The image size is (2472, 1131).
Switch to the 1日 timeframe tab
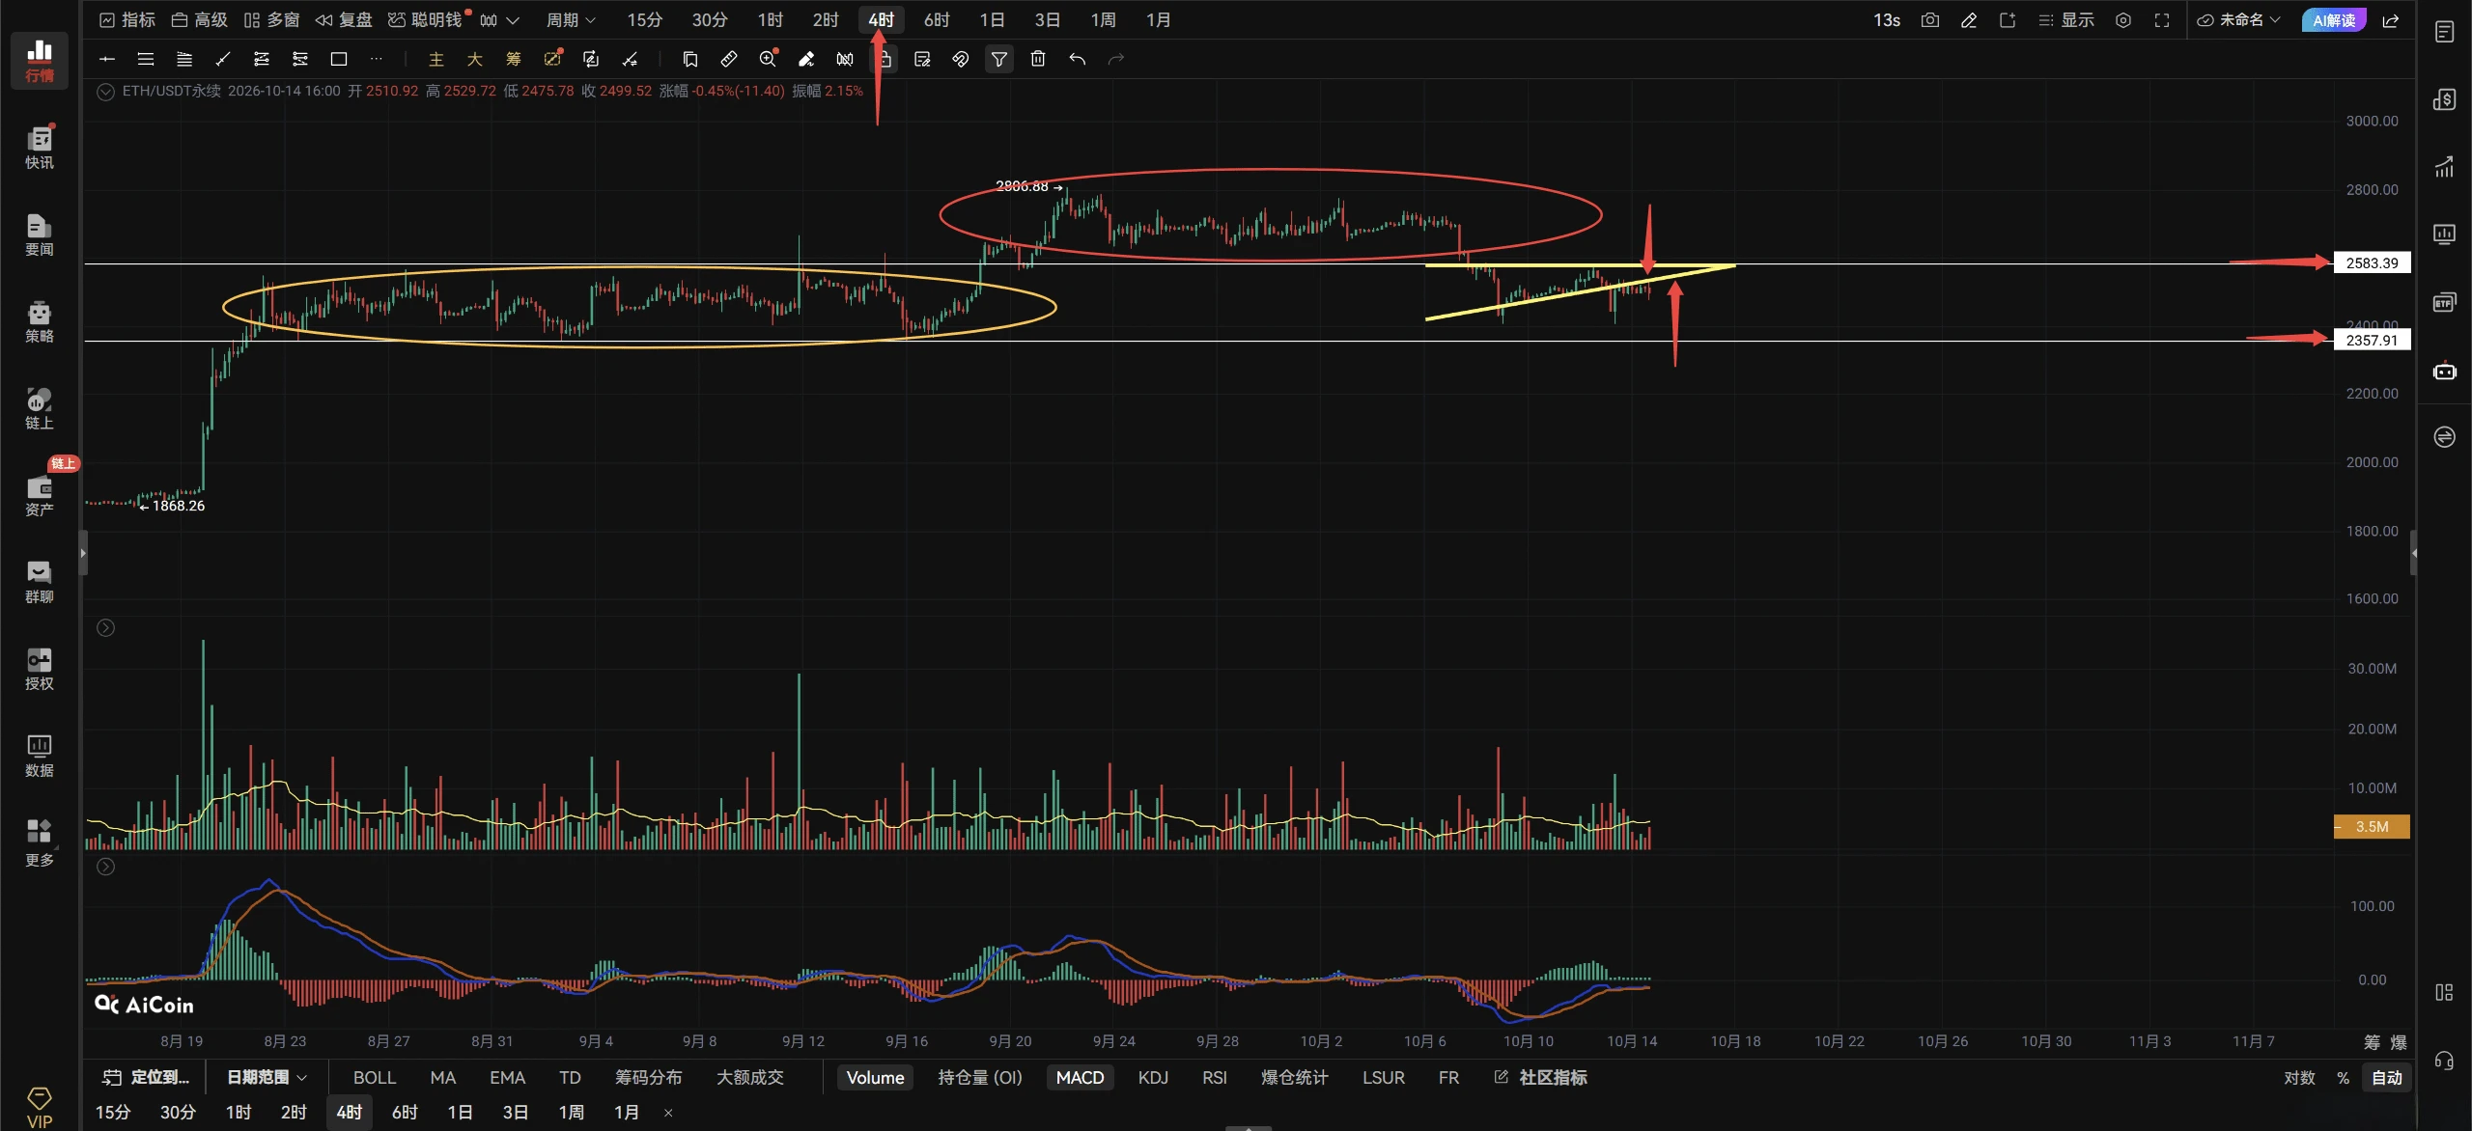tap(992, 20)
